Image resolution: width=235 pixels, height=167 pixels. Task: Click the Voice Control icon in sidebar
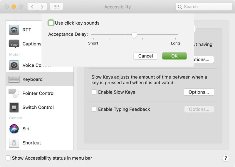(14, 65)
